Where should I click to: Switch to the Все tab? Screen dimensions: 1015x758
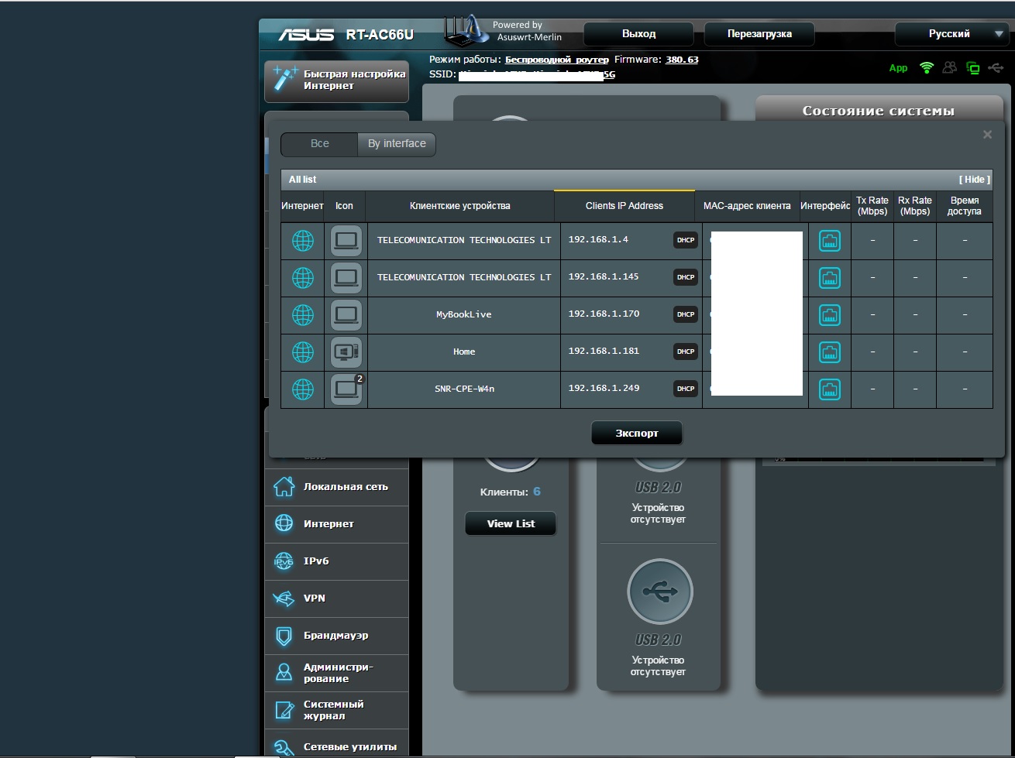coord(320,144)
